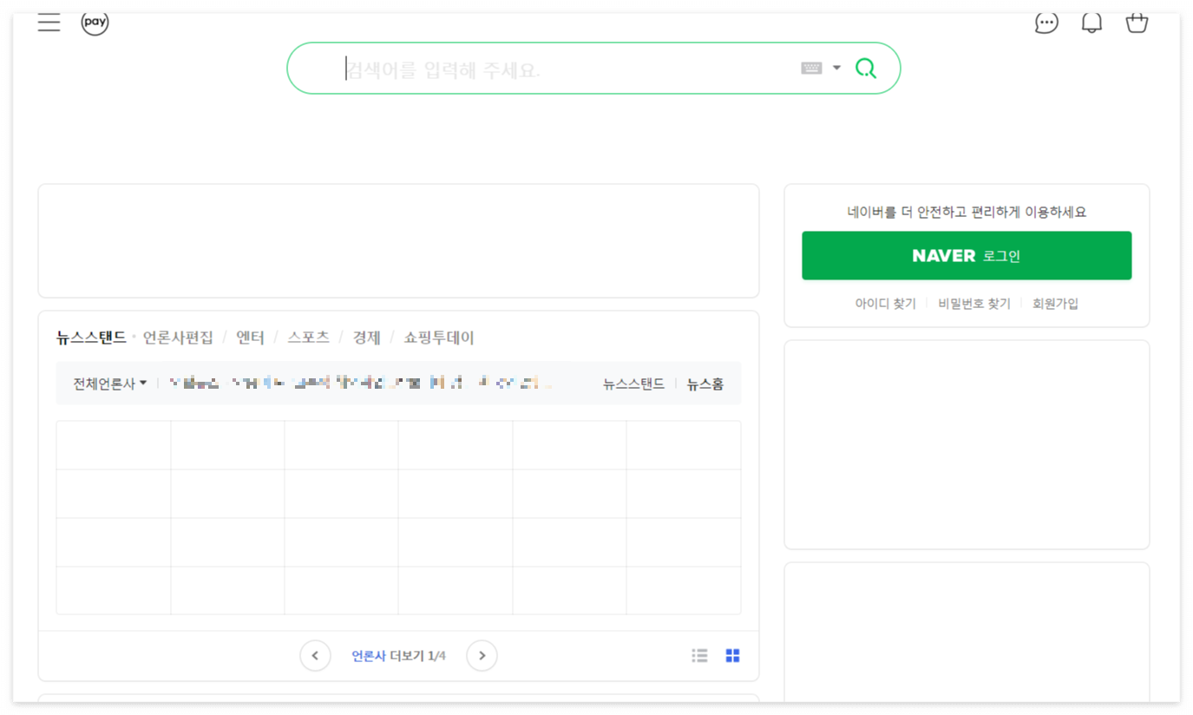This screenshot has width=1193, height=715.
Task: Open the shopping basket icon
Action: 1137,23
